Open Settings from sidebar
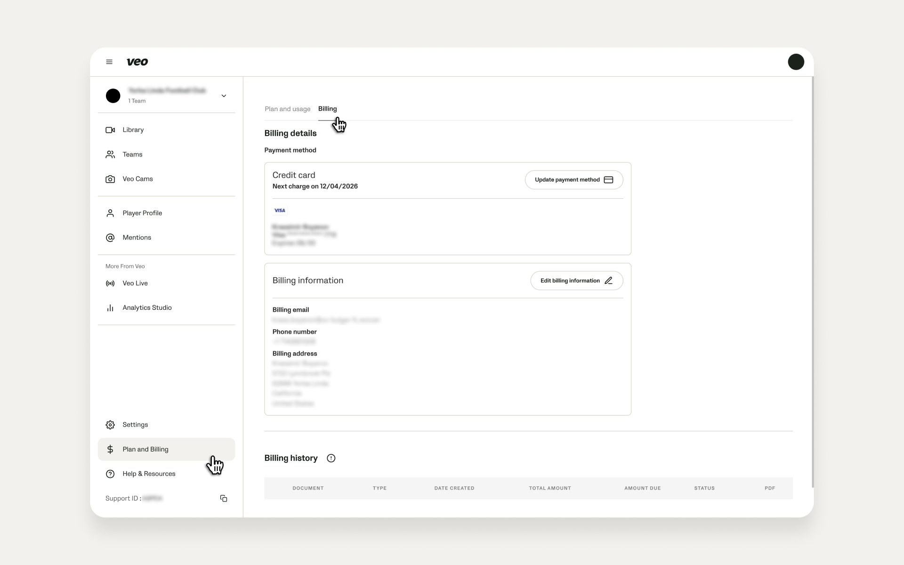904x565 pixels. pyautogui.click(x=135, y=425)
